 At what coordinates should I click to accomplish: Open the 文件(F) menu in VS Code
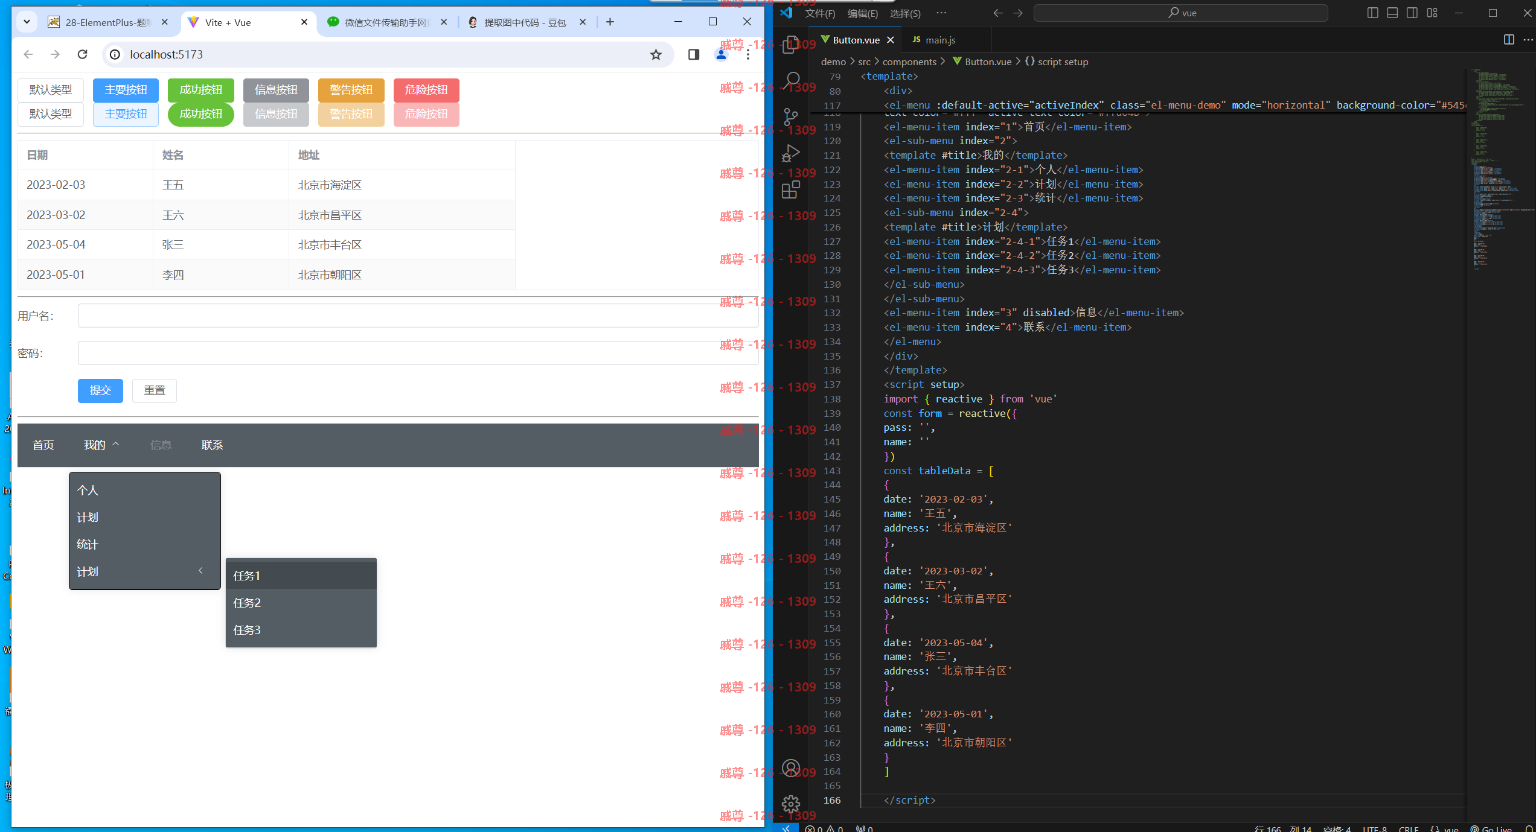coord(820,13)
